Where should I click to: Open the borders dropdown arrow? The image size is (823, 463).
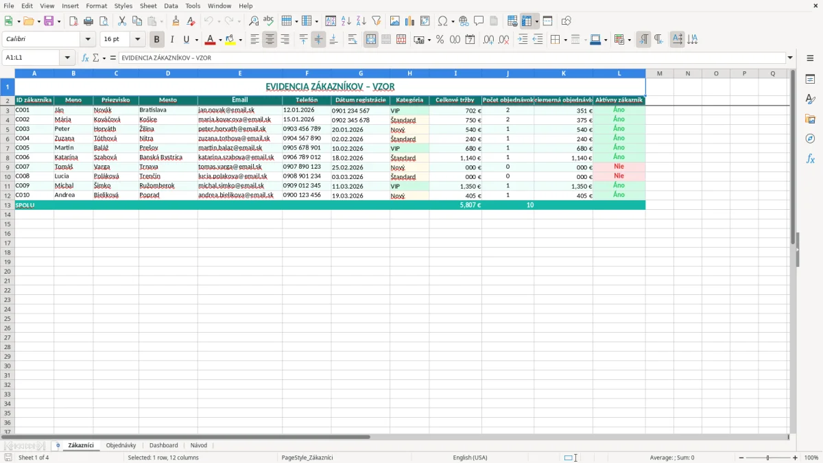tap(565, 40)
